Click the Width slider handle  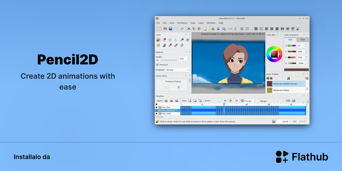tap(160, 60)
